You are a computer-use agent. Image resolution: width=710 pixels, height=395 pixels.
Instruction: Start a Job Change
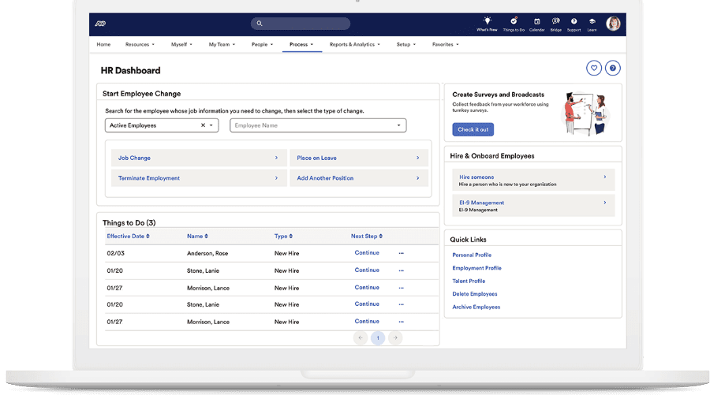pos(199,158)
